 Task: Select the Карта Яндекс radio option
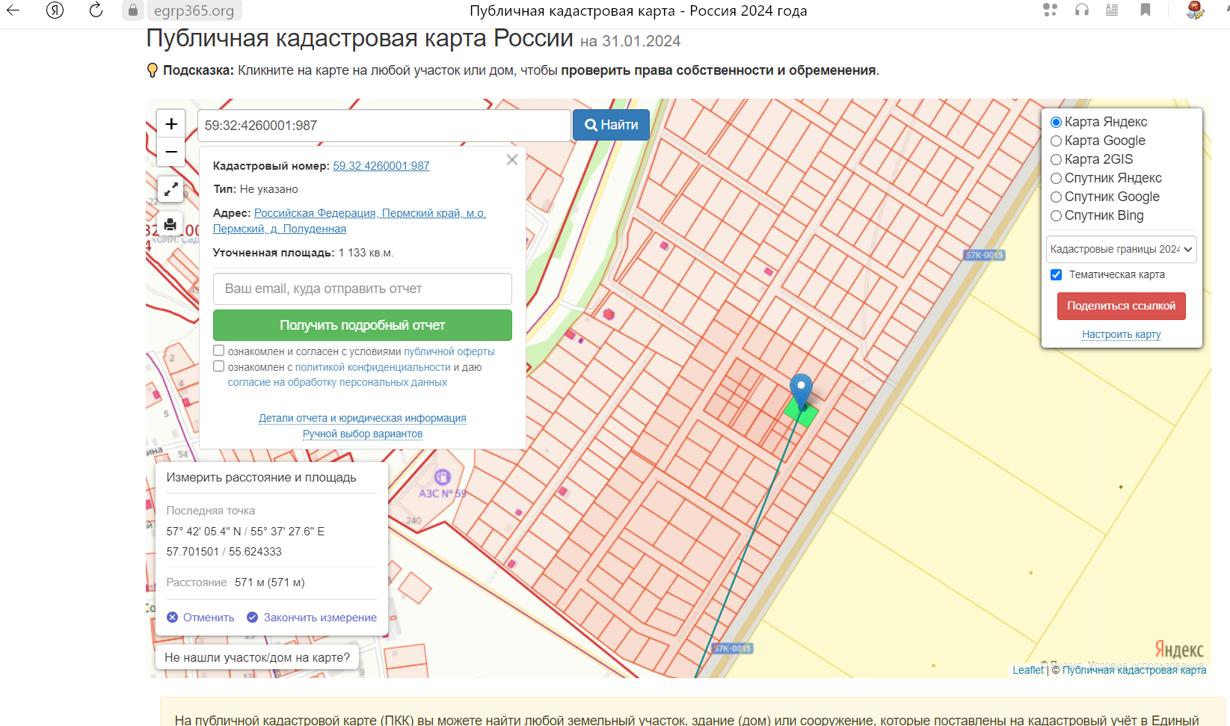(1057, 122)
